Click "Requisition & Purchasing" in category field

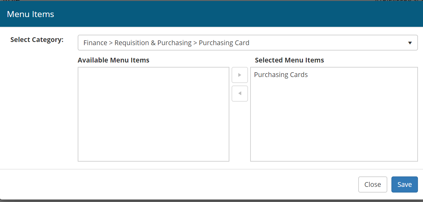(x=153, y=43)
